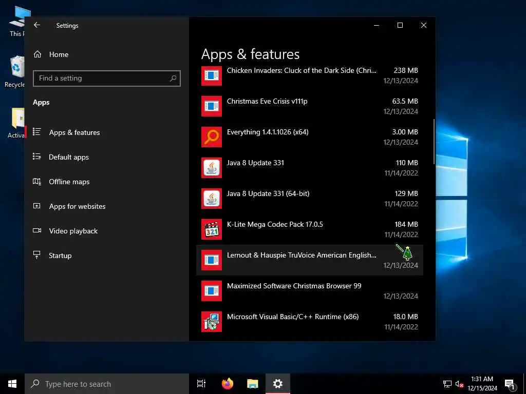
Task: Open the Default apps page
Action: click(x=107, y=157)
